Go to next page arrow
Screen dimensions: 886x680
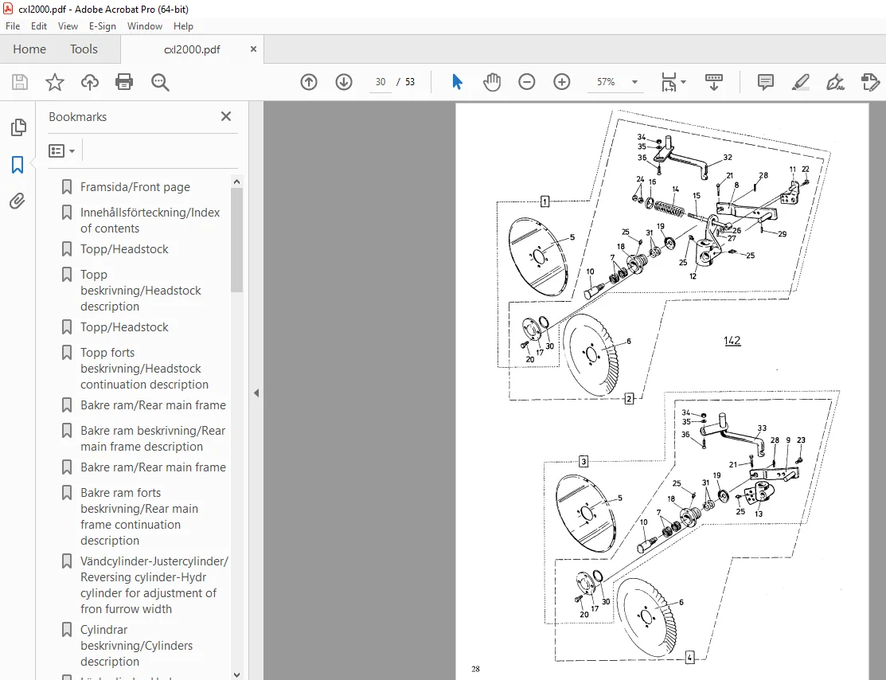(344, 82)
